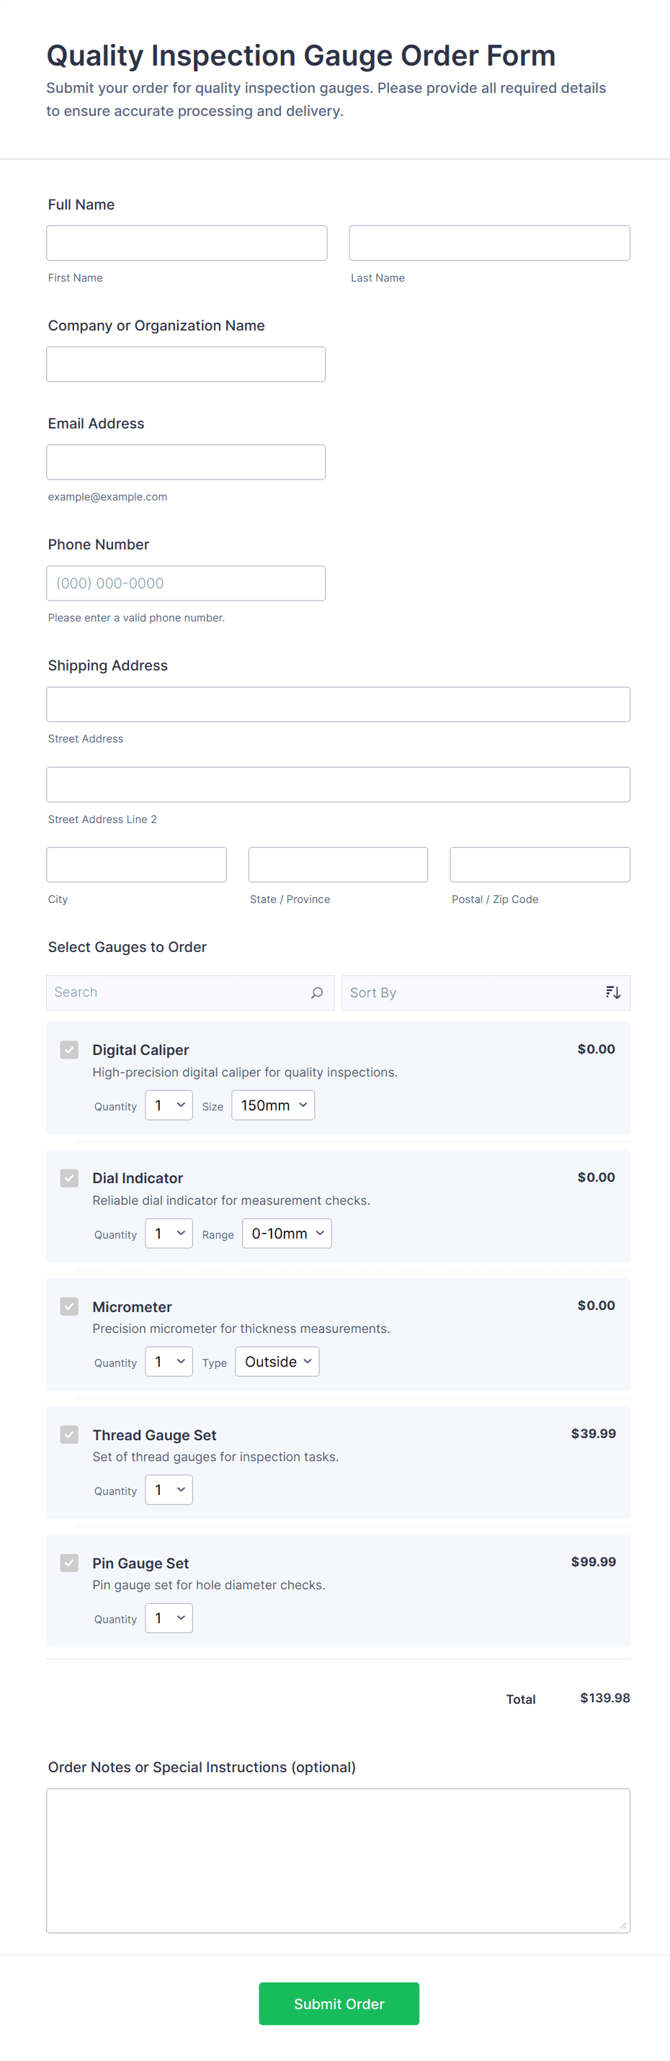Click the sort icon beside Sort By field
This screenshot has width=670, height=2061.
point(612,992)
